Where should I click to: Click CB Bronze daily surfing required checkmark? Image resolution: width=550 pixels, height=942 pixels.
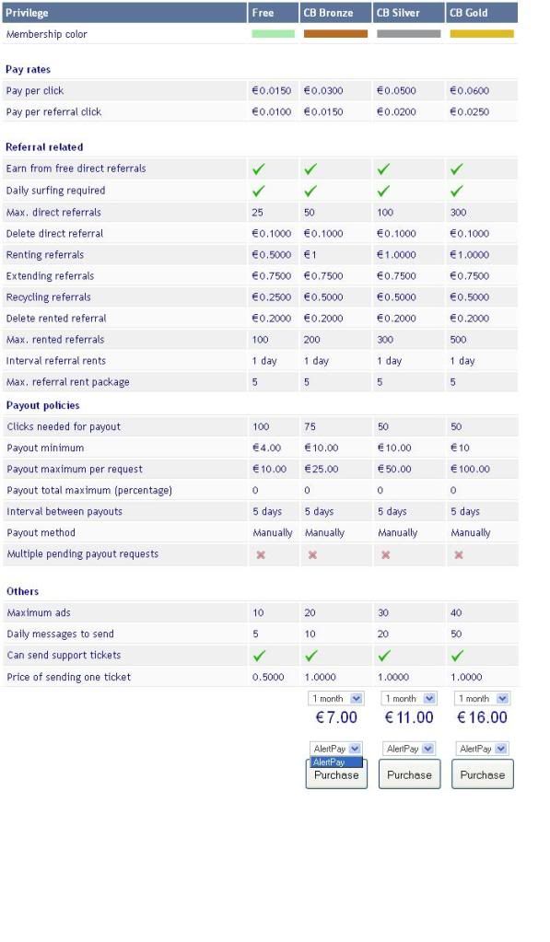click(x=310, y=191)
